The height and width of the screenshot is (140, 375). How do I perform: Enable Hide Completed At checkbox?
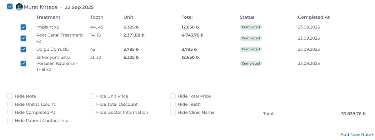(10, 112)
